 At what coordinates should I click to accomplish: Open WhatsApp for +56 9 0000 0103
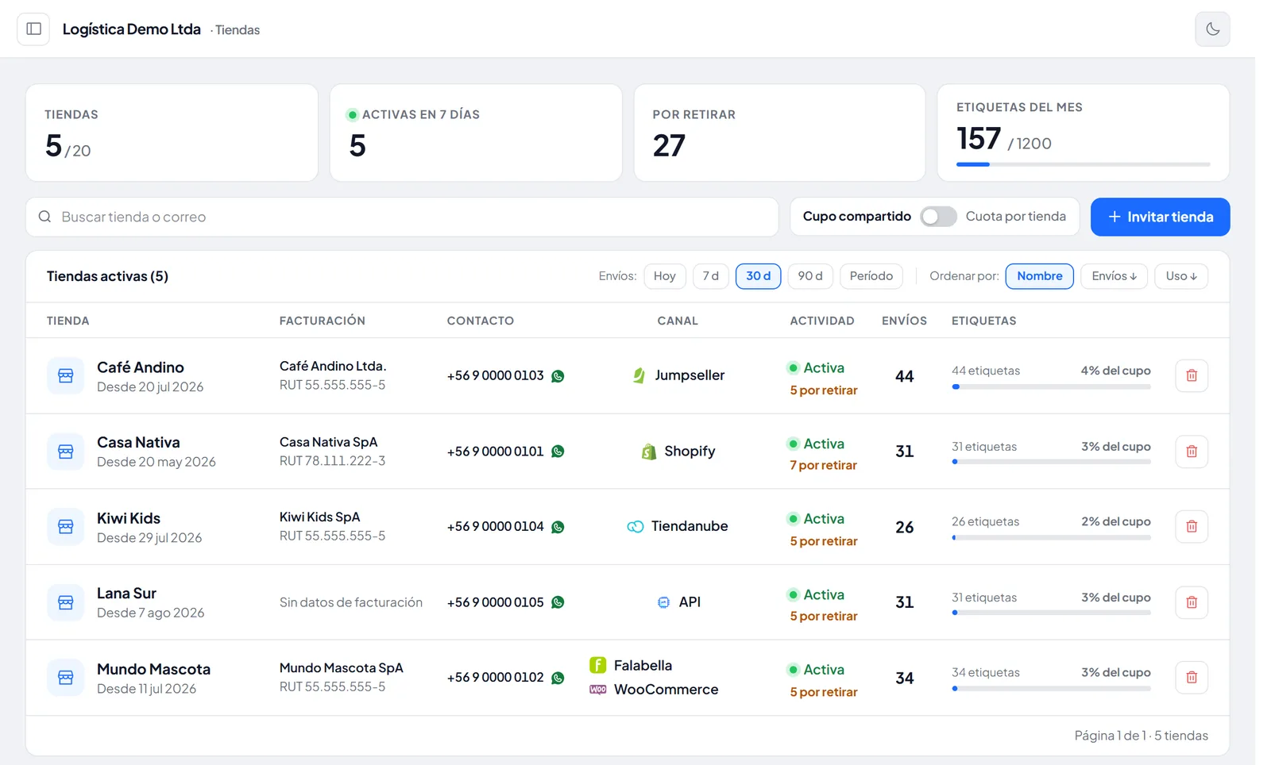pos(558,376)
